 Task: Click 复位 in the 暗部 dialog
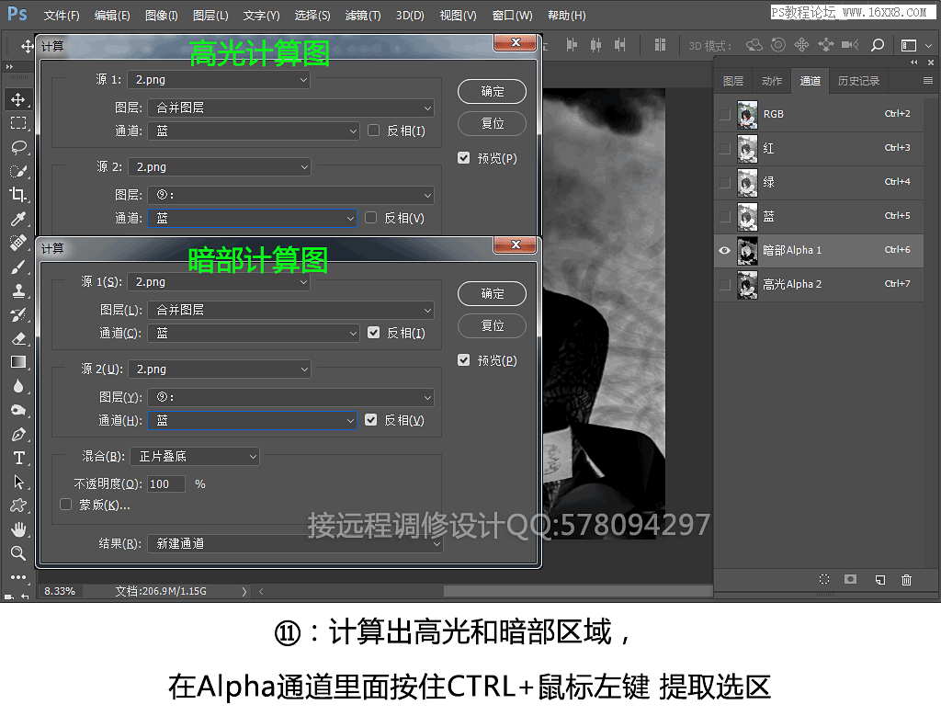(x=493, y=325)
